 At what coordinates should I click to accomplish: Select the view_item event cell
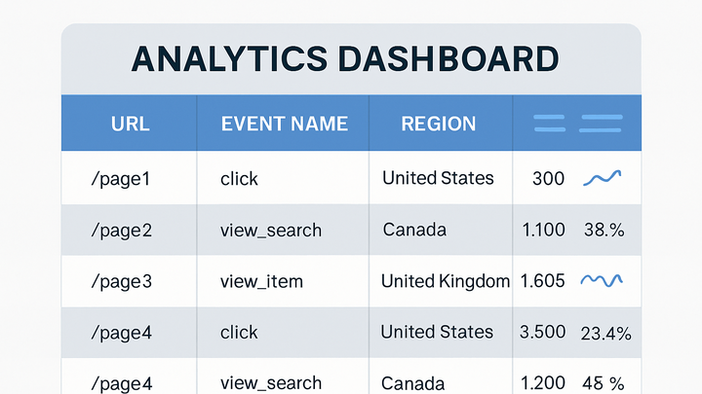[x=261, y=281]
